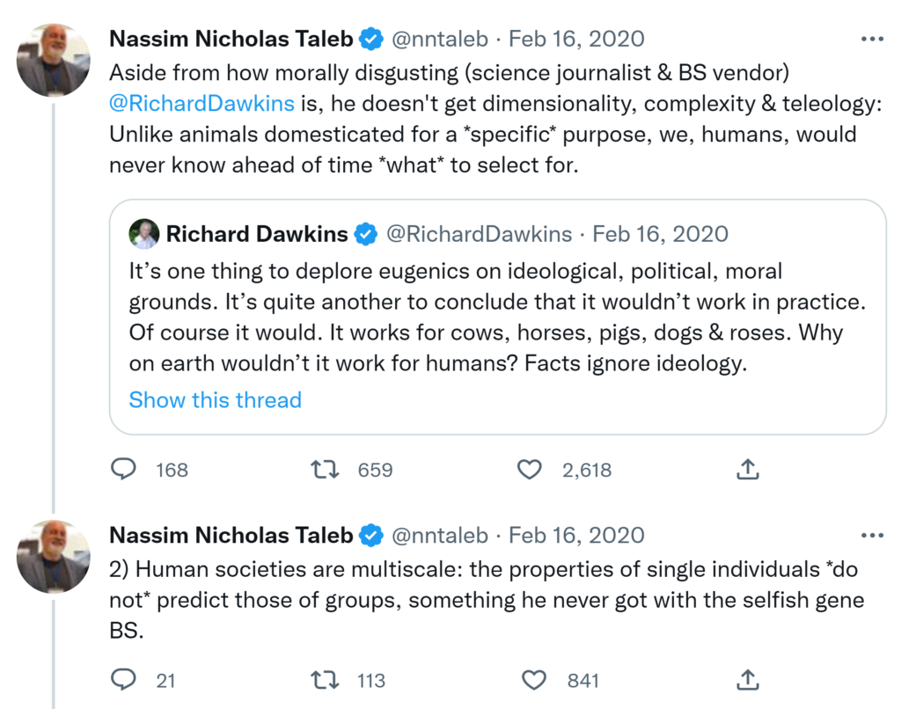The height and width of the screenshot is (709, 901).
Task: Reply to the second tweet with 21 replies
Action: click(124, 680)
